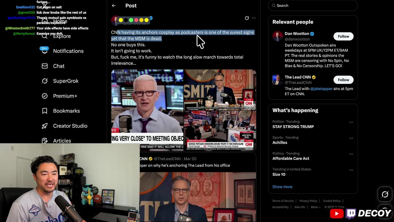
Task: Click the Achilles trending topic
Action: pos(280,142)
